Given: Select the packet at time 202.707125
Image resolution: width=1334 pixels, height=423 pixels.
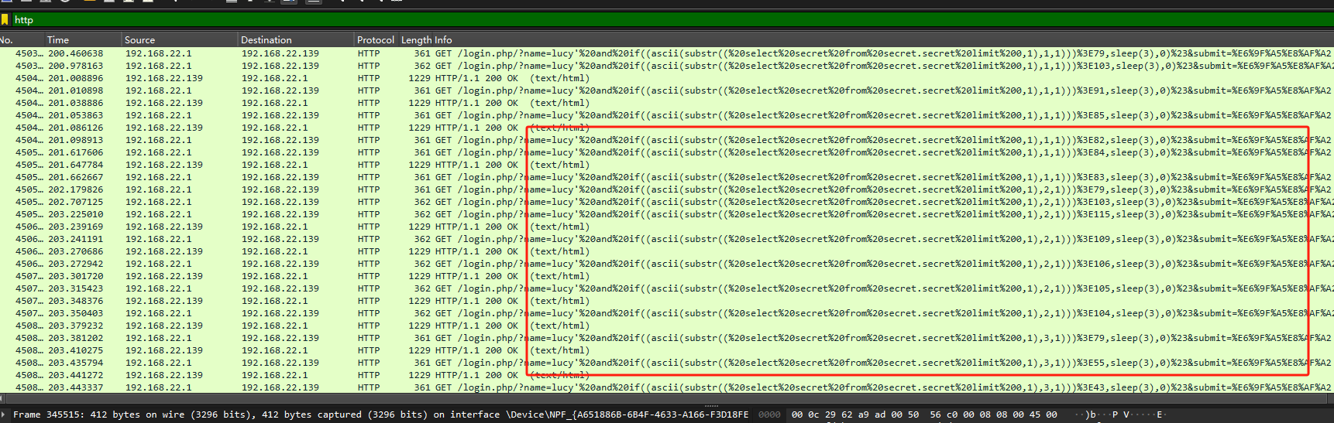Looking at the screenshot, I should [75, 202].
